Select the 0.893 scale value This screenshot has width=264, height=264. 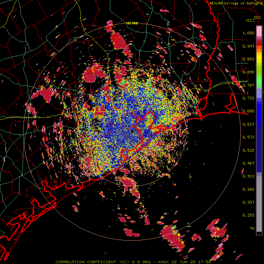pyautogui.click(x=248, y=59)
